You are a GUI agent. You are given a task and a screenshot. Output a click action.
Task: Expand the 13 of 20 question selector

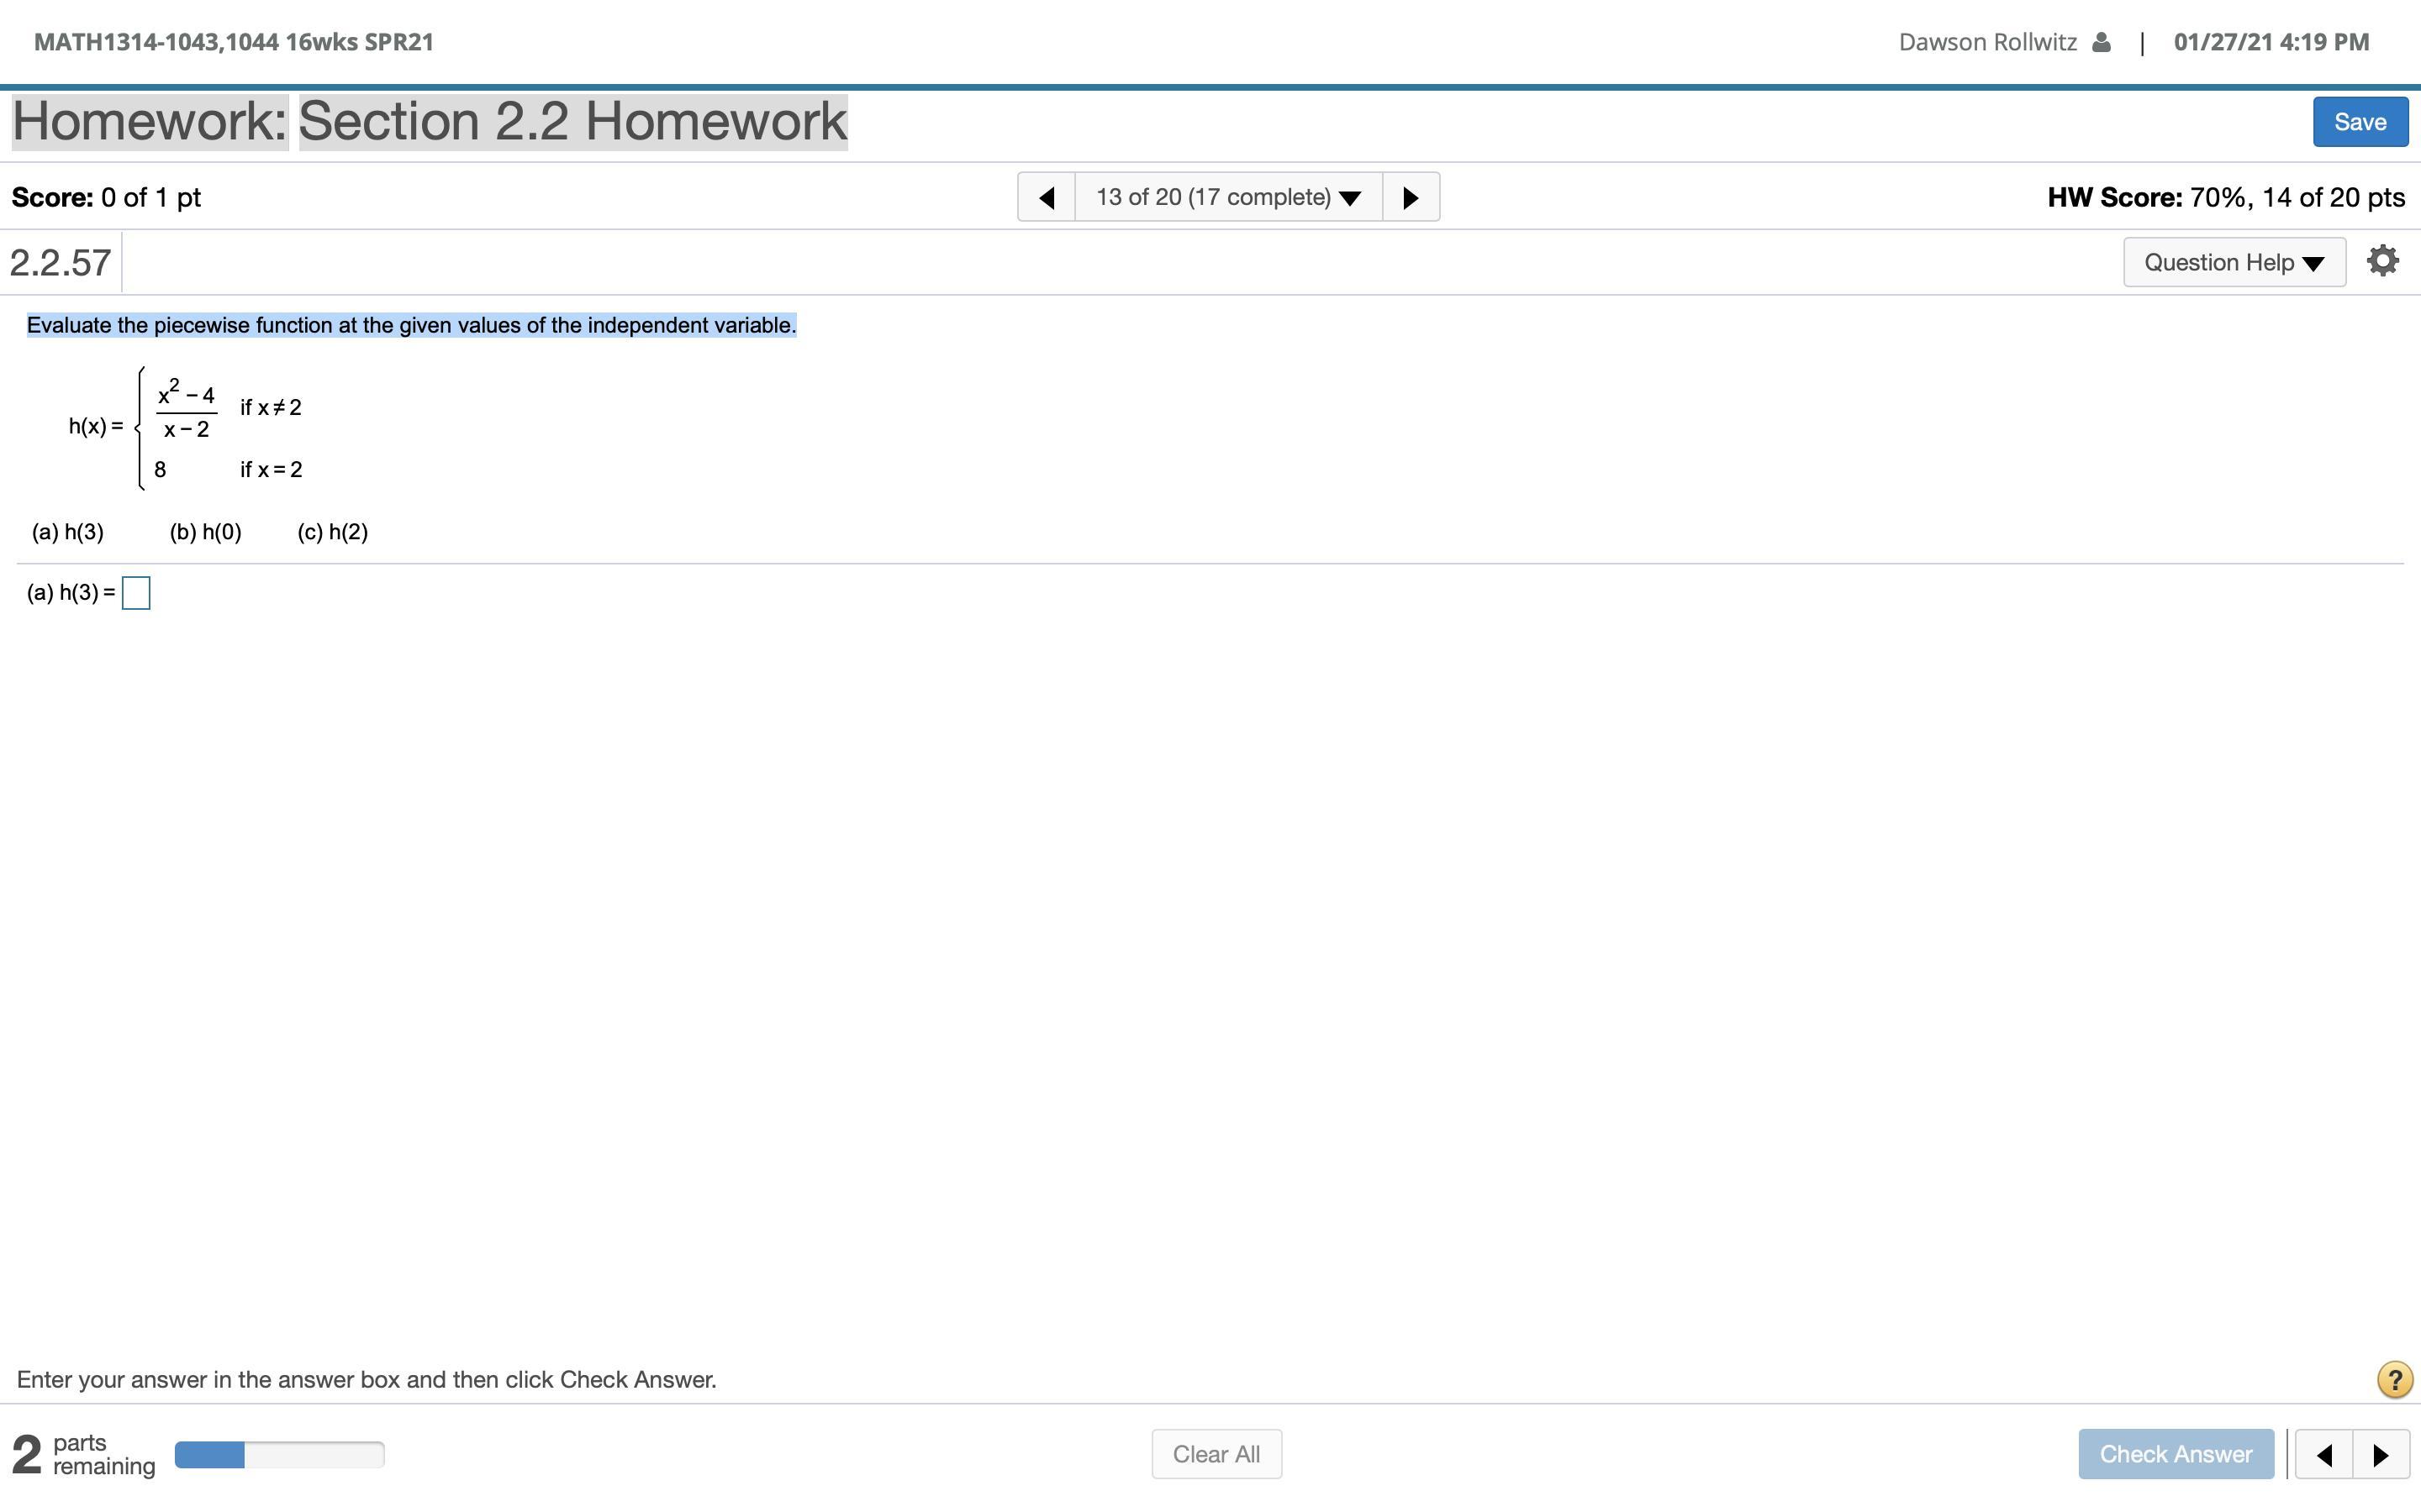click(1228, 197)
